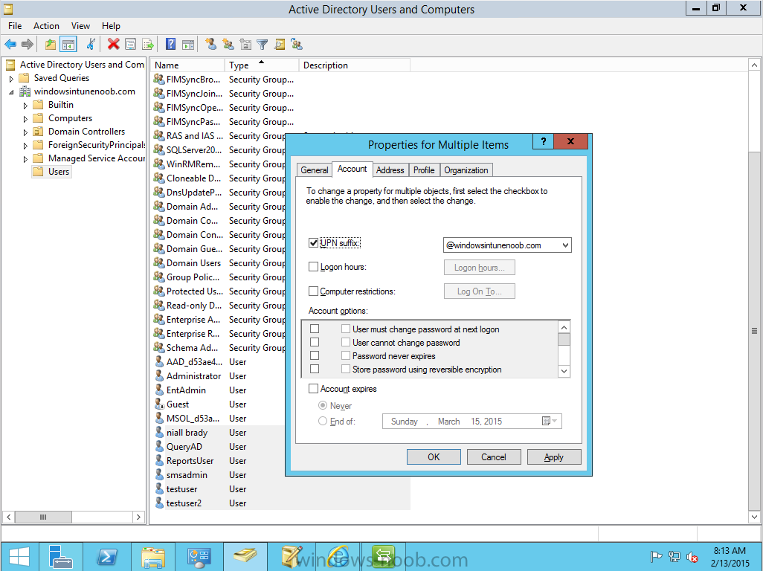
Task: Click the console tree horizontal scrollbar thumb
Action: [x=43, y=517]
